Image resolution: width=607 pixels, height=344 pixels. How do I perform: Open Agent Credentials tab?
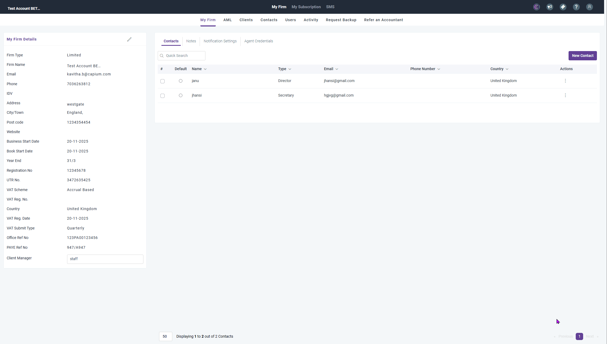pos(258,41)
